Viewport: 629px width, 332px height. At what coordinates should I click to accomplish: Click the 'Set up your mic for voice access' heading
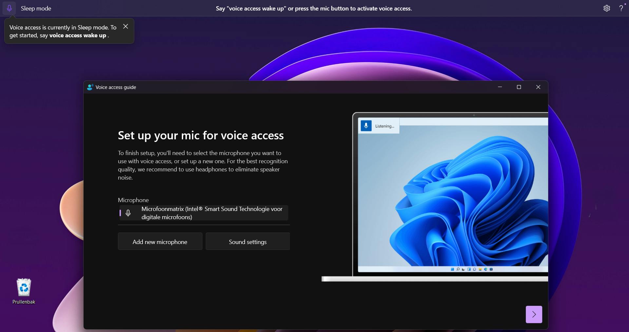point(201,135)
